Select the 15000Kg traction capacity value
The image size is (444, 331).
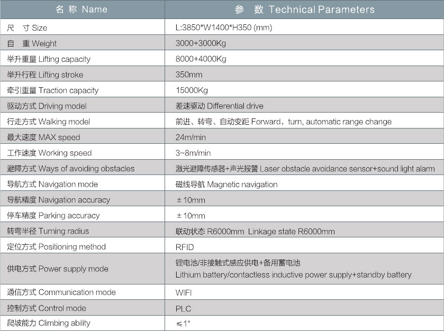click(192, 90)
